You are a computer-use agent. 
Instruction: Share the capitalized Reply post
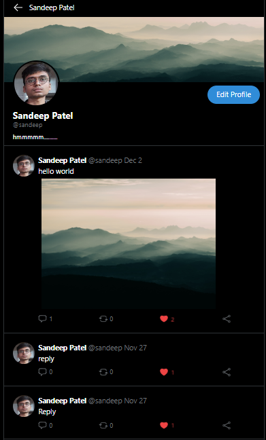[227, 426]
